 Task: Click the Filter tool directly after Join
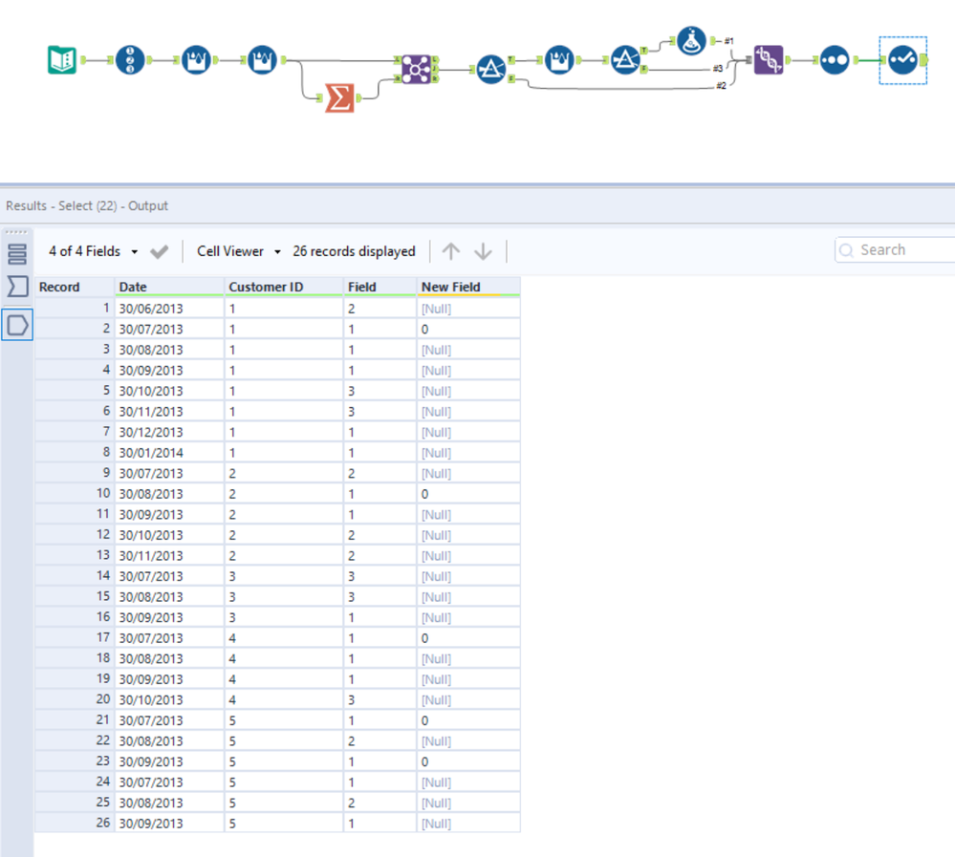pos(491,70)
